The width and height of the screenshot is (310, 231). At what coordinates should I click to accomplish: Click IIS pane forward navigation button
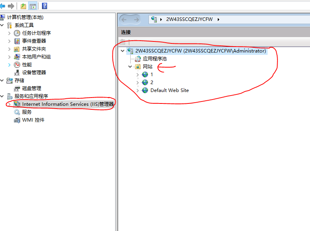[136, 19]
